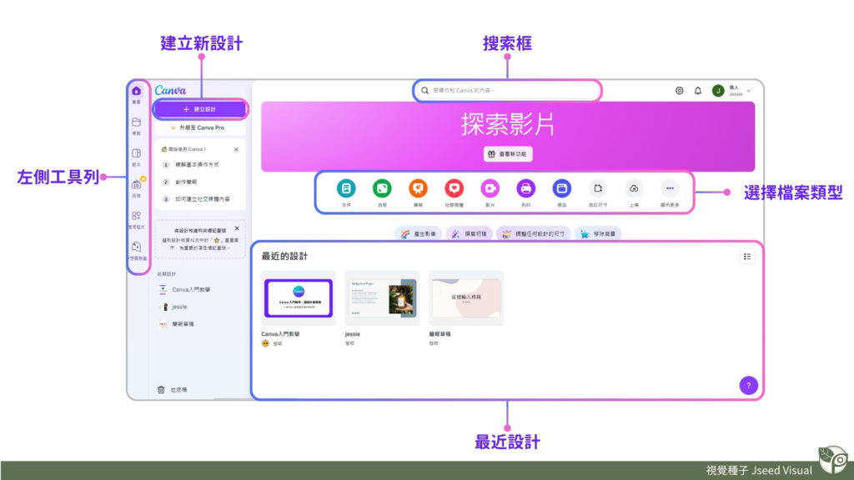Select the orange 簡報 presentation type icon

click(418, 188)
